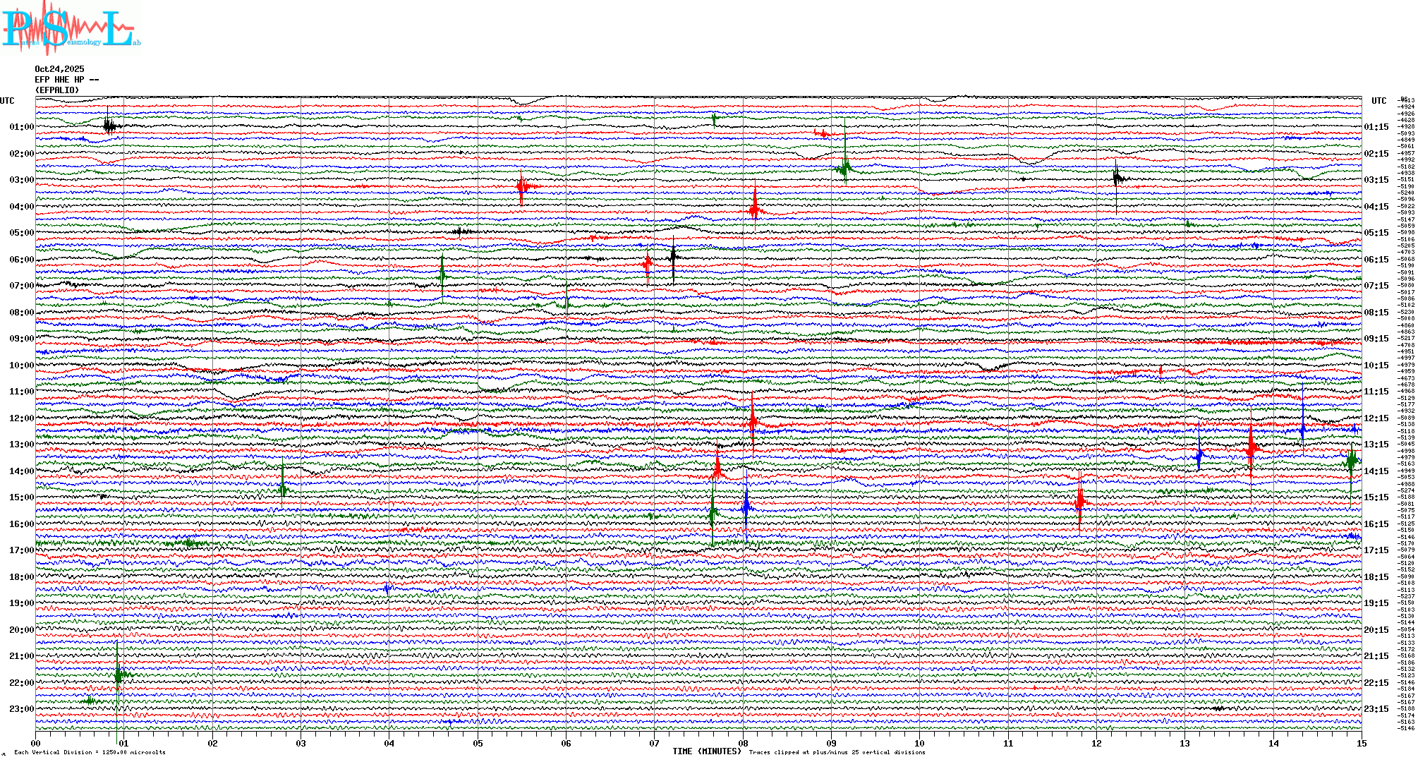The width and height of the screenshot is (1418, 762).
Task: Click the vertical division microvolts note
Action: click(90, 752)
